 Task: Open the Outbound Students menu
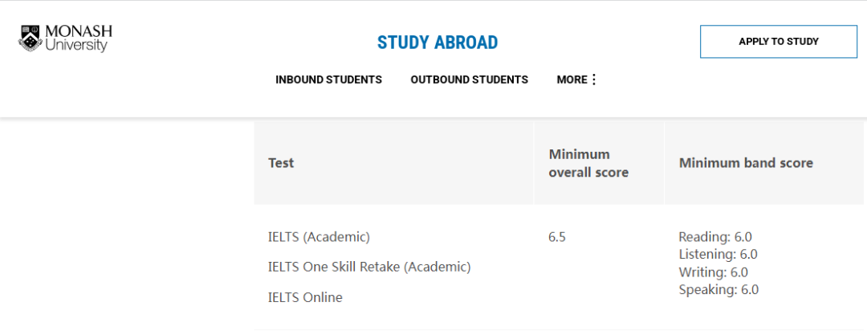click(x=469, y=80)
